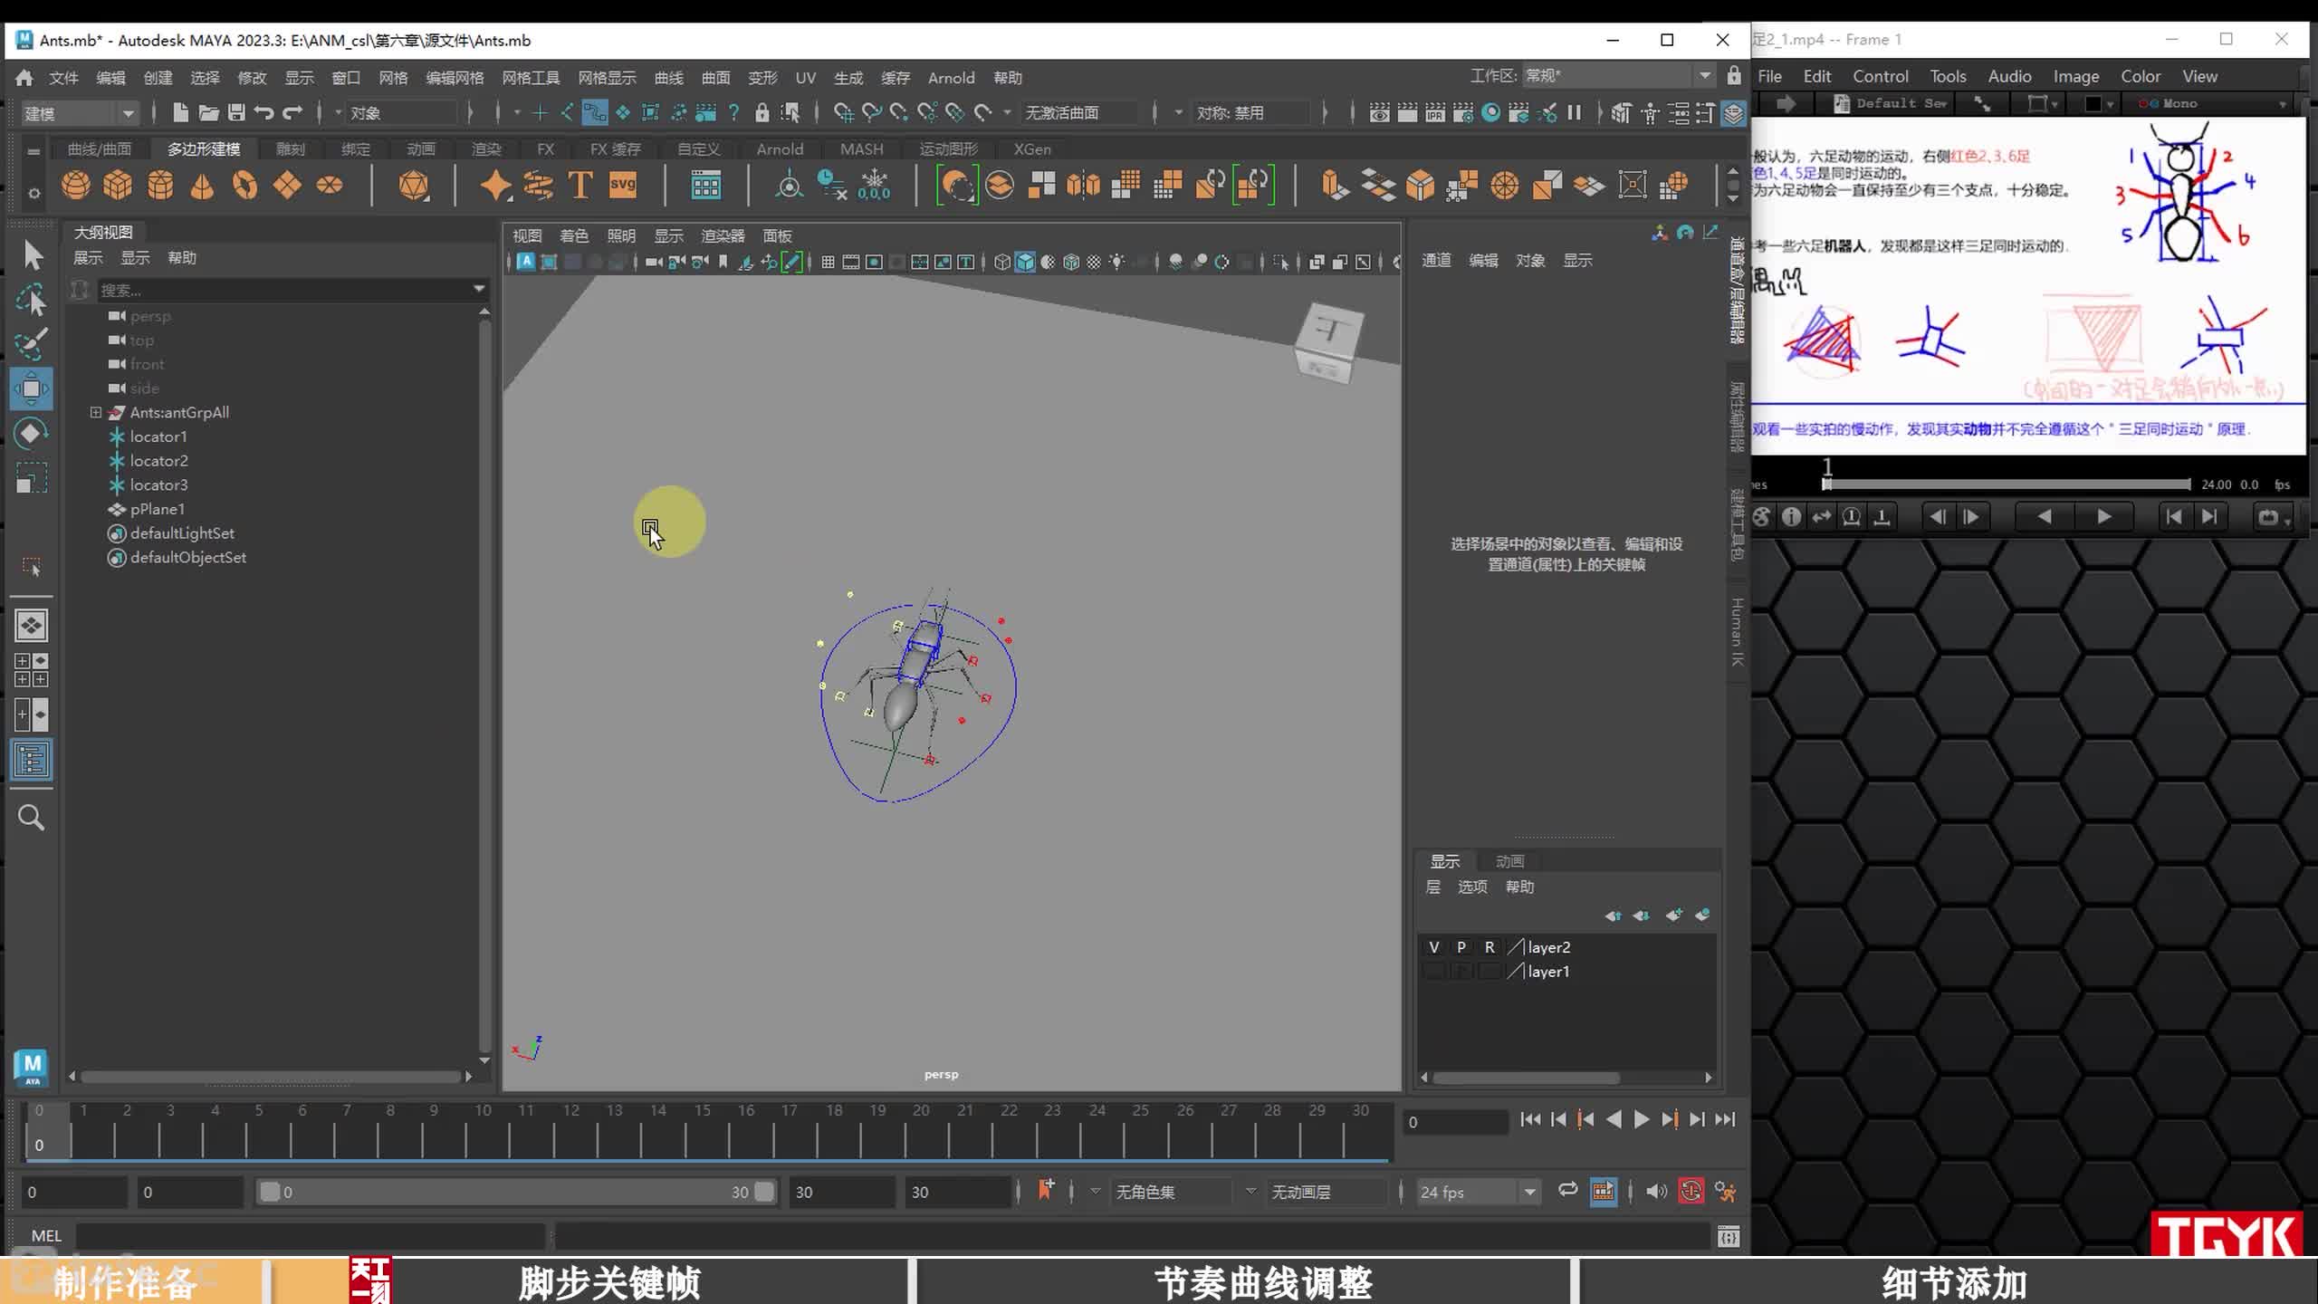Click the open scene folder icon
The height and width of the screenshot is (1304, 2318).
(x=208, y=112)
